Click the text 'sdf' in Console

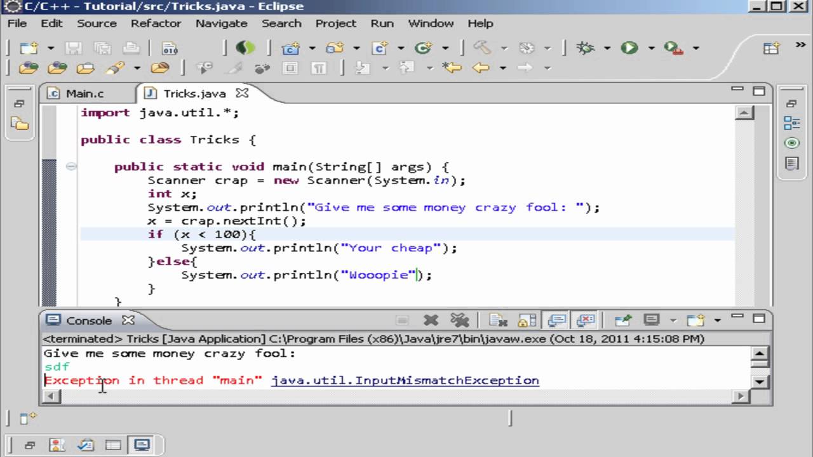(57, 367)
